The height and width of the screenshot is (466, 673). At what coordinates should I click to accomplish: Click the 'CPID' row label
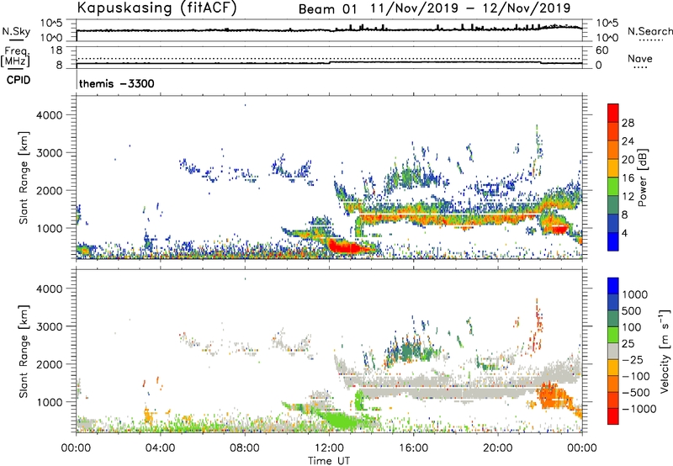coord(19,80)
